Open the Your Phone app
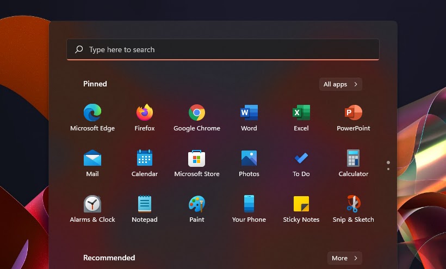The image size is (446, 269). pos(249,204)
